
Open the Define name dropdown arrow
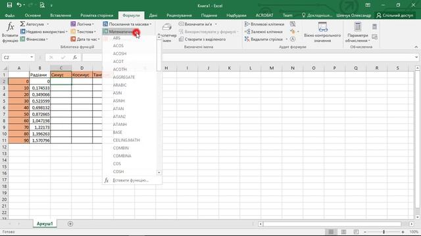216,24
